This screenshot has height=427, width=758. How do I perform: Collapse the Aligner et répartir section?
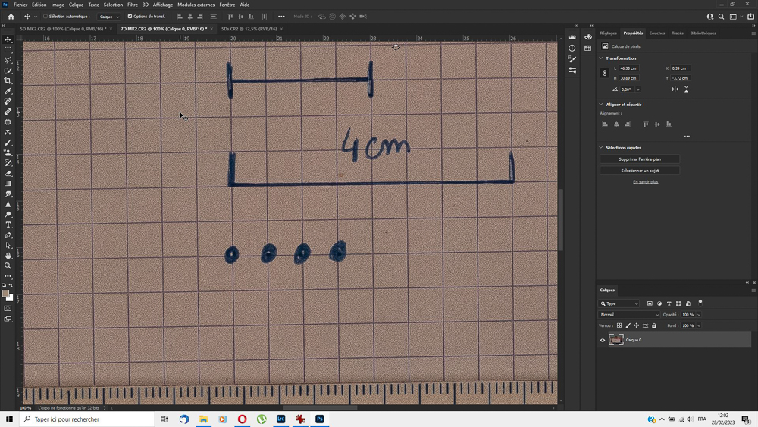pyautogui.click(x=601, y=105)
